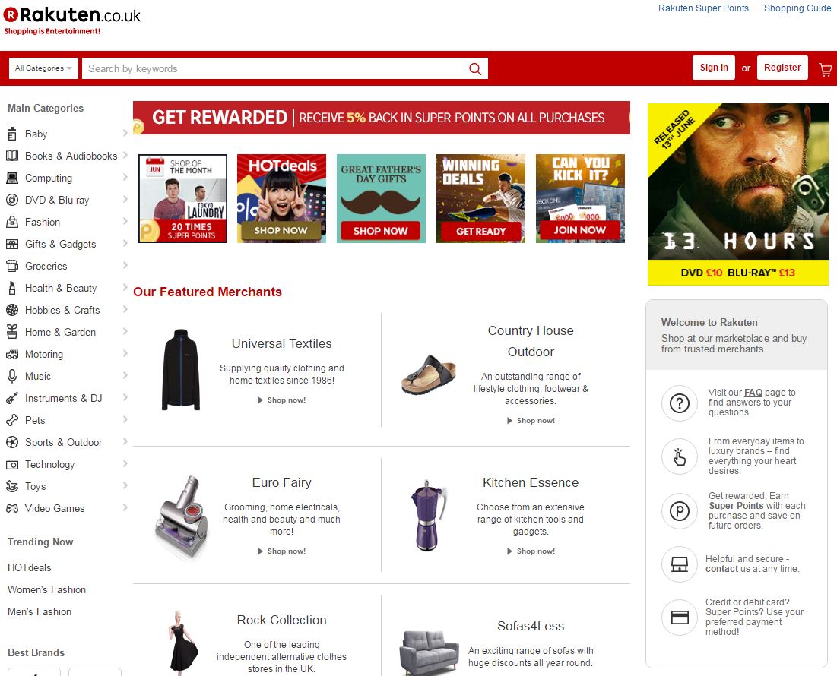The image size is (837, 676).
Task: Open the Health & Beauty category
Action: (x=61, y=288)
